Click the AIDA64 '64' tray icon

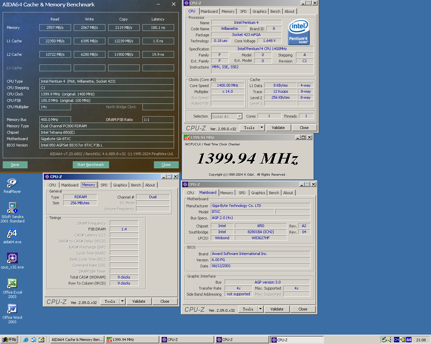coord(409,340)
